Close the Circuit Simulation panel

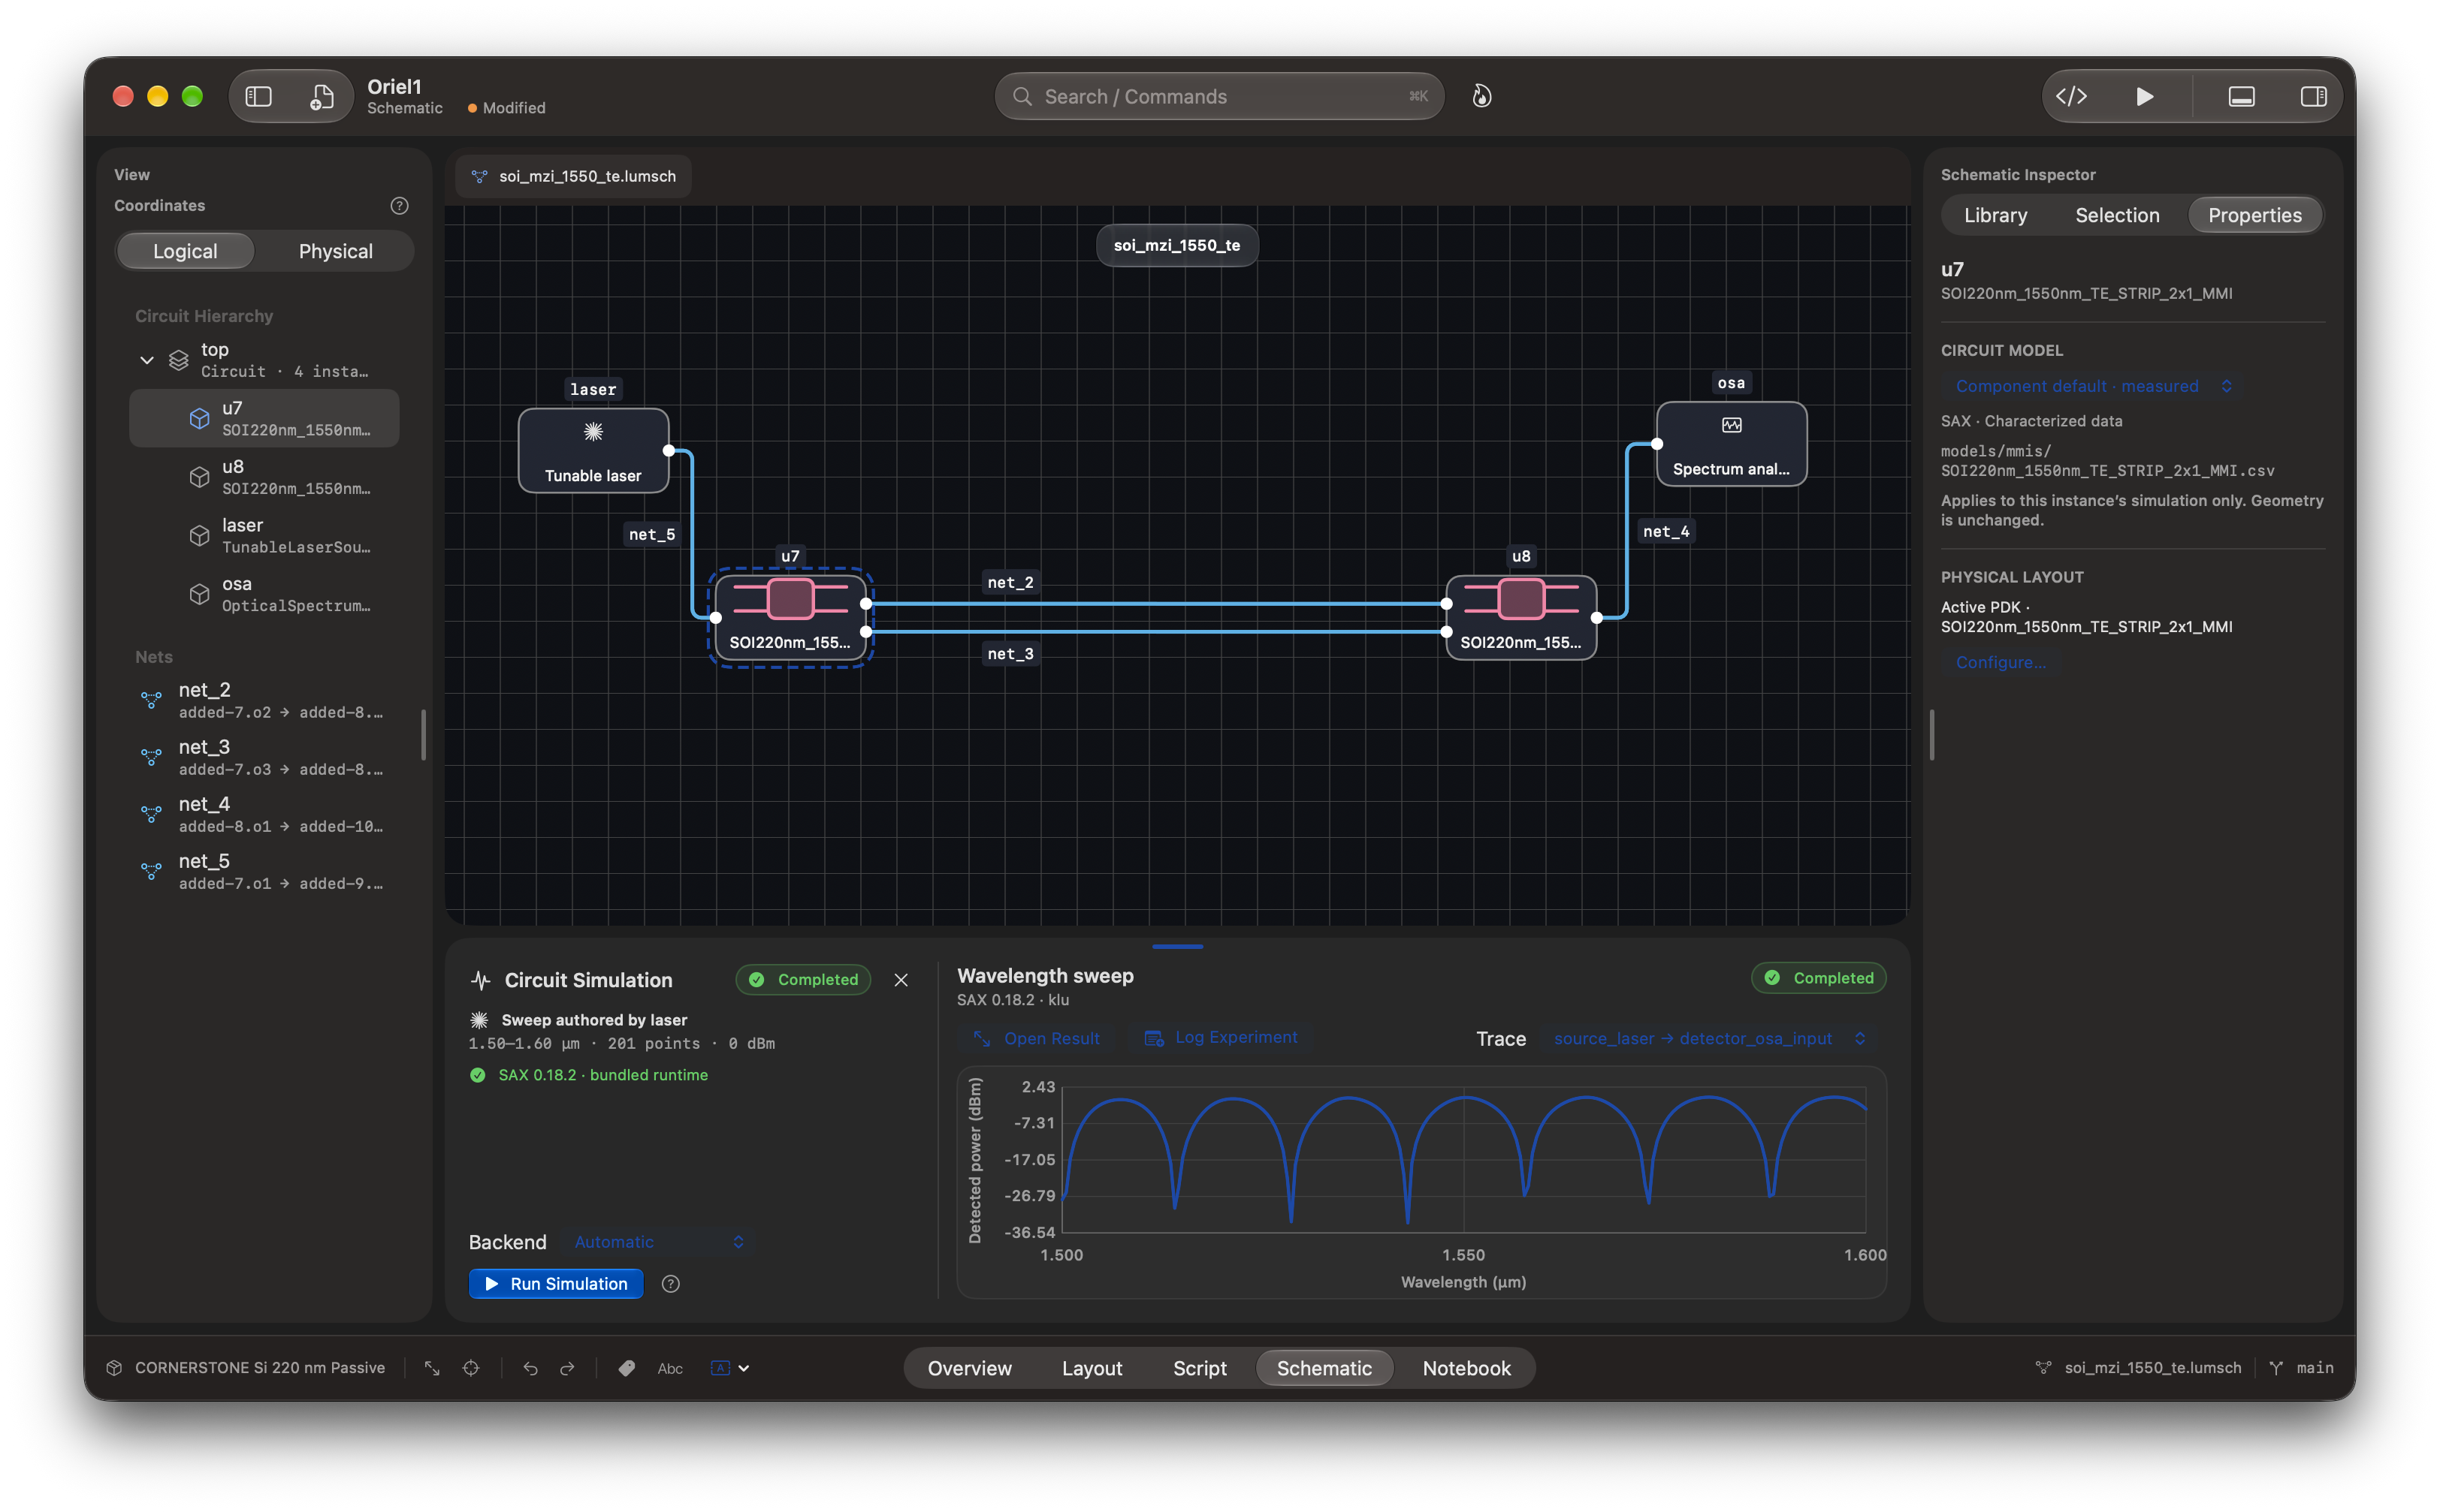click(x=901, y=980)
